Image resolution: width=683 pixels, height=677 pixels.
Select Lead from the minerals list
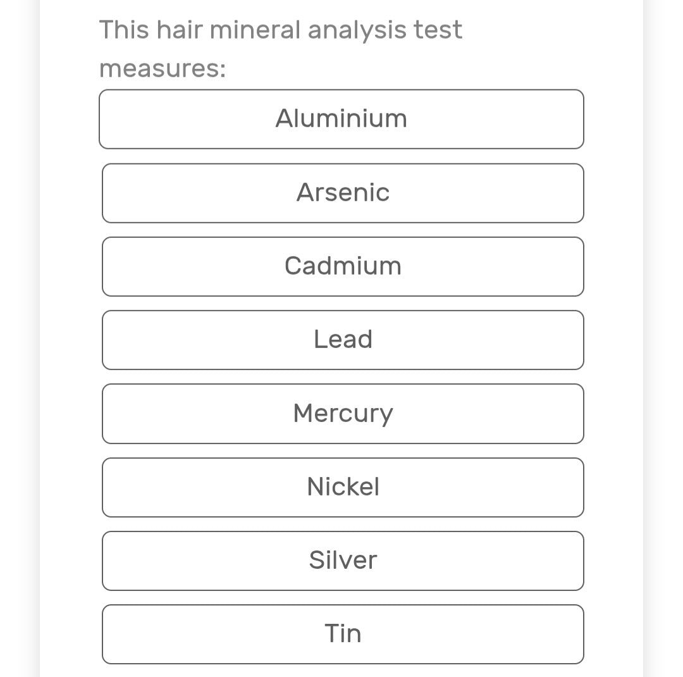pyautogui.click(x=342, y=340)
